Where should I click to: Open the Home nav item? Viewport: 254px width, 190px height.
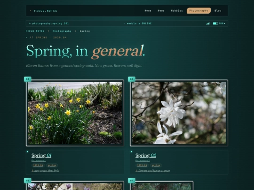coord(148,11)
